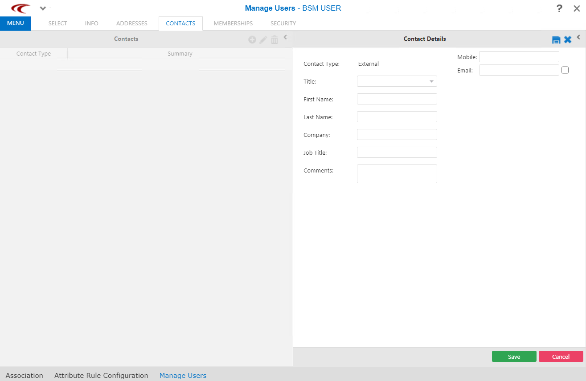Open Attribute Rule Configuration at the bottom
The image size is (586, 381).
[101, 375]
